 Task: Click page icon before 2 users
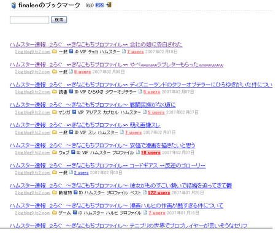point(71,172)
